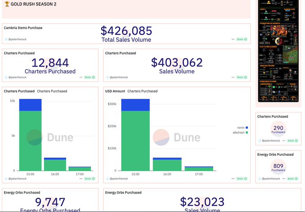Click blue ronin segment of 15:00 USD bar

coord(135,105)
